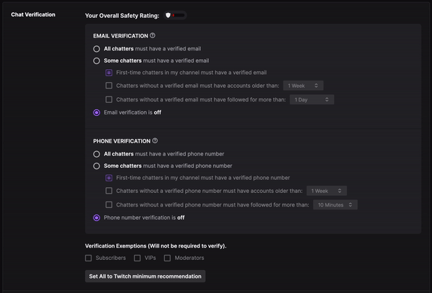Enable verified email followed for more than checkbox
The image size is (432, 293).
tap(109, 99)
